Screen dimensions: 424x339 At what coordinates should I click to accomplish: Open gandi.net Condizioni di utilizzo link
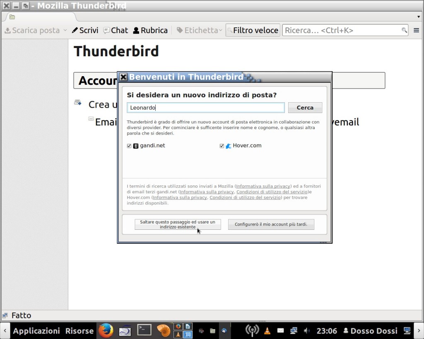(x=272, y=192)
